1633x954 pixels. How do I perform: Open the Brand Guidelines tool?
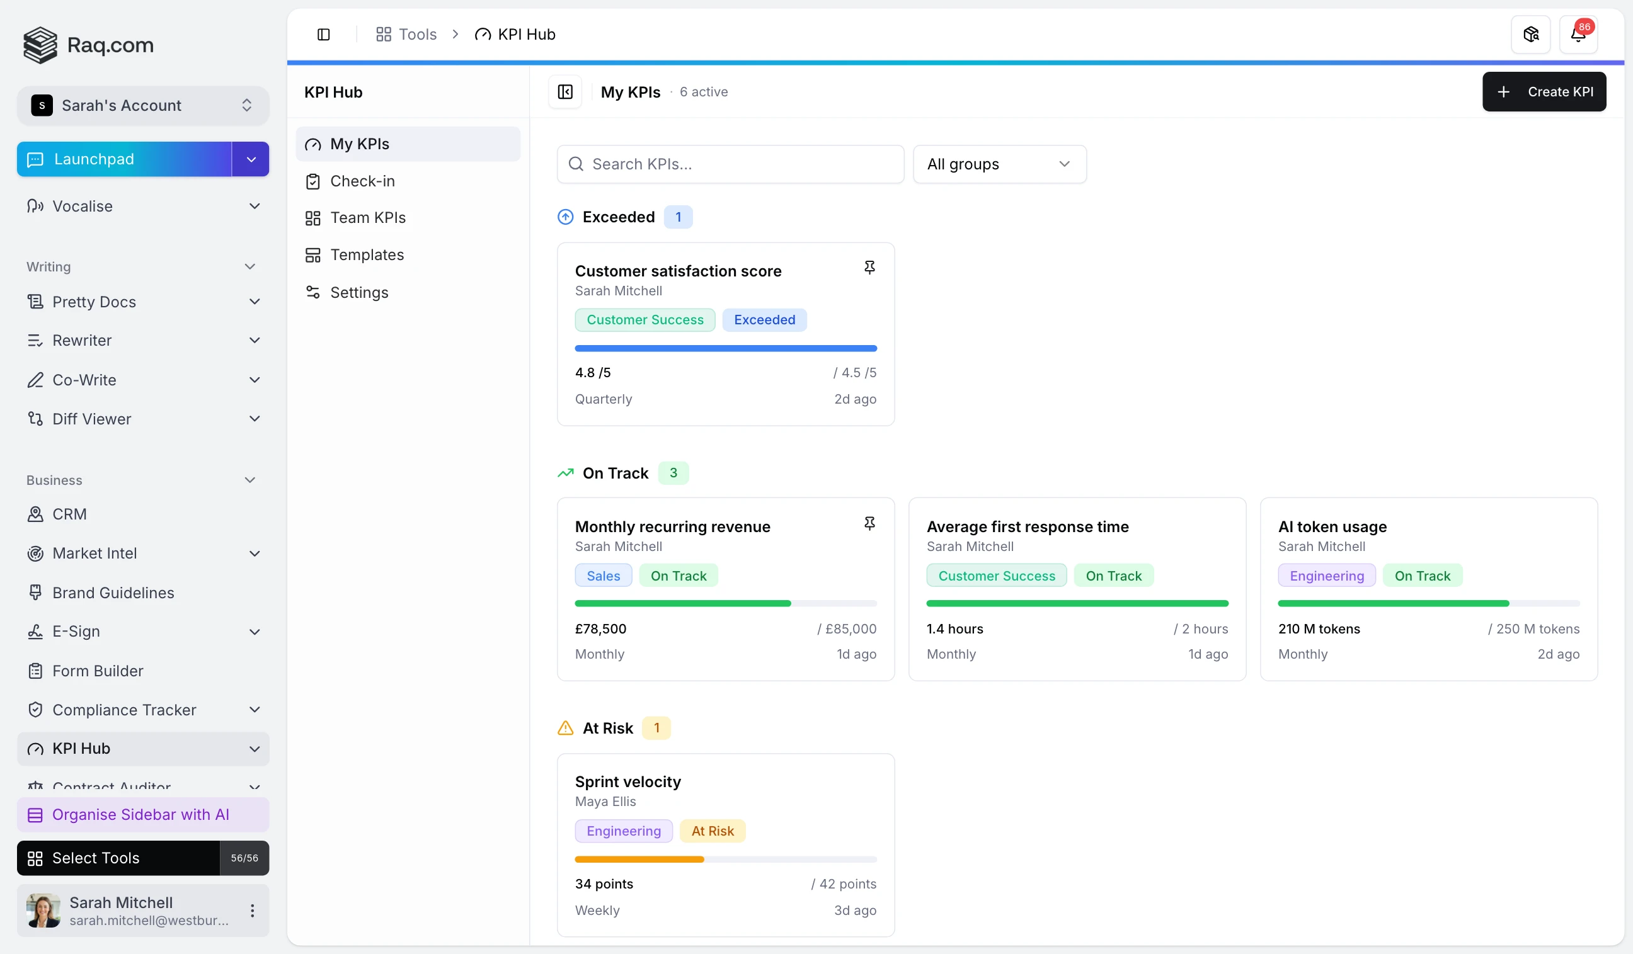point(113,592)
